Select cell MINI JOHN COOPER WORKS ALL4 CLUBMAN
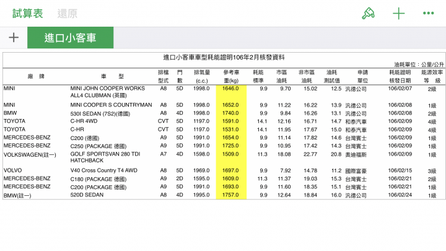 (108, 92)
